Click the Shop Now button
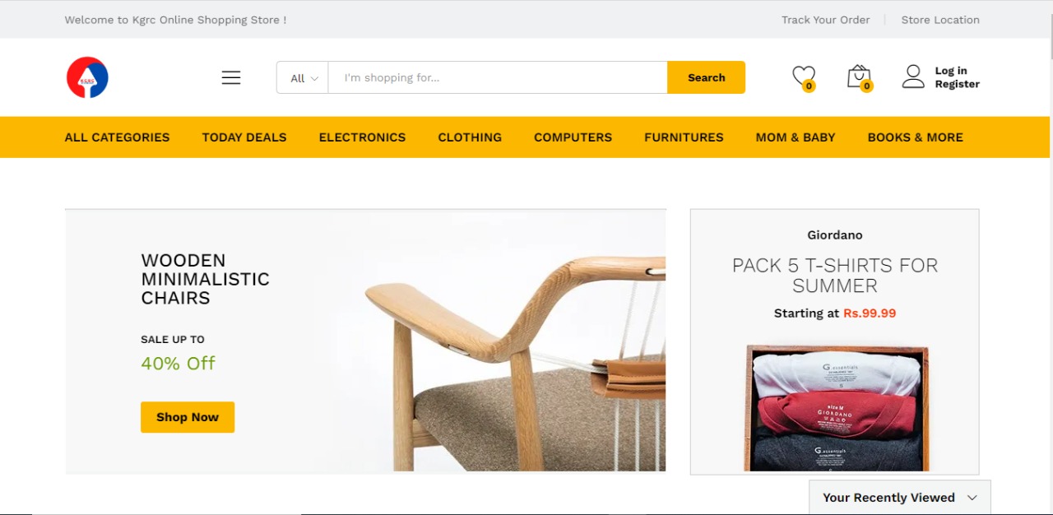The height and width of the screenshot is (515, 1053). click(x=188, y=417)
